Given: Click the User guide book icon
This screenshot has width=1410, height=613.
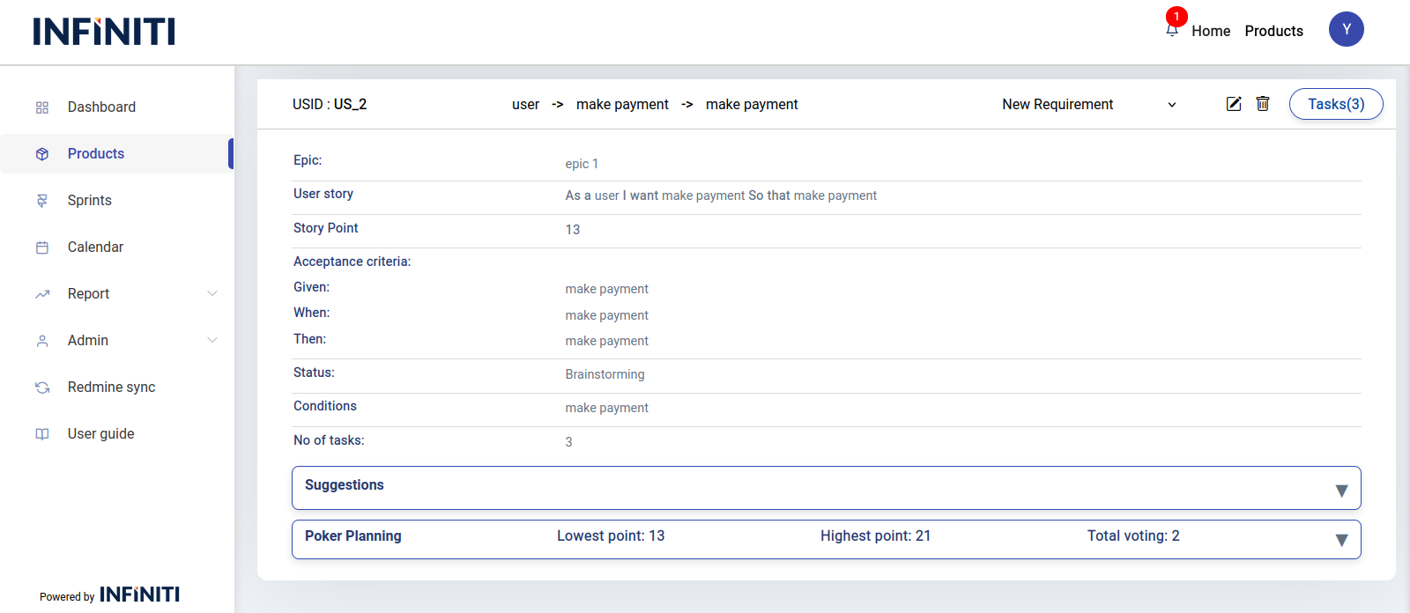Looking at the screenshot, I should [x=42, y=434].
